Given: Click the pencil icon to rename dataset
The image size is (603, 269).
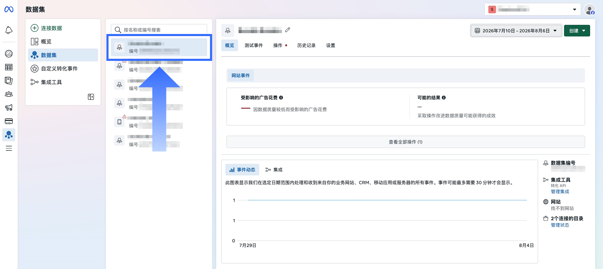Looking at the screenshot, I should [288, 30].
